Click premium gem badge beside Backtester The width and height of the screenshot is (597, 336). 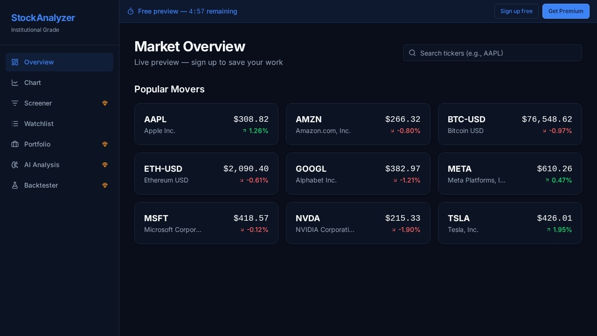[105, 185]
